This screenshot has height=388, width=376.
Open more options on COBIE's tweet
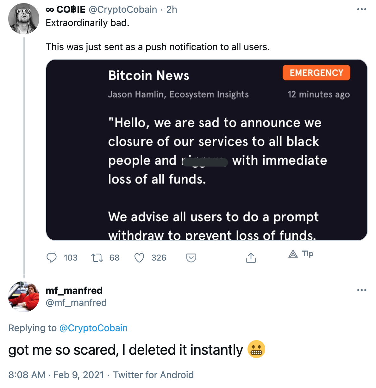tap(361, 10)
